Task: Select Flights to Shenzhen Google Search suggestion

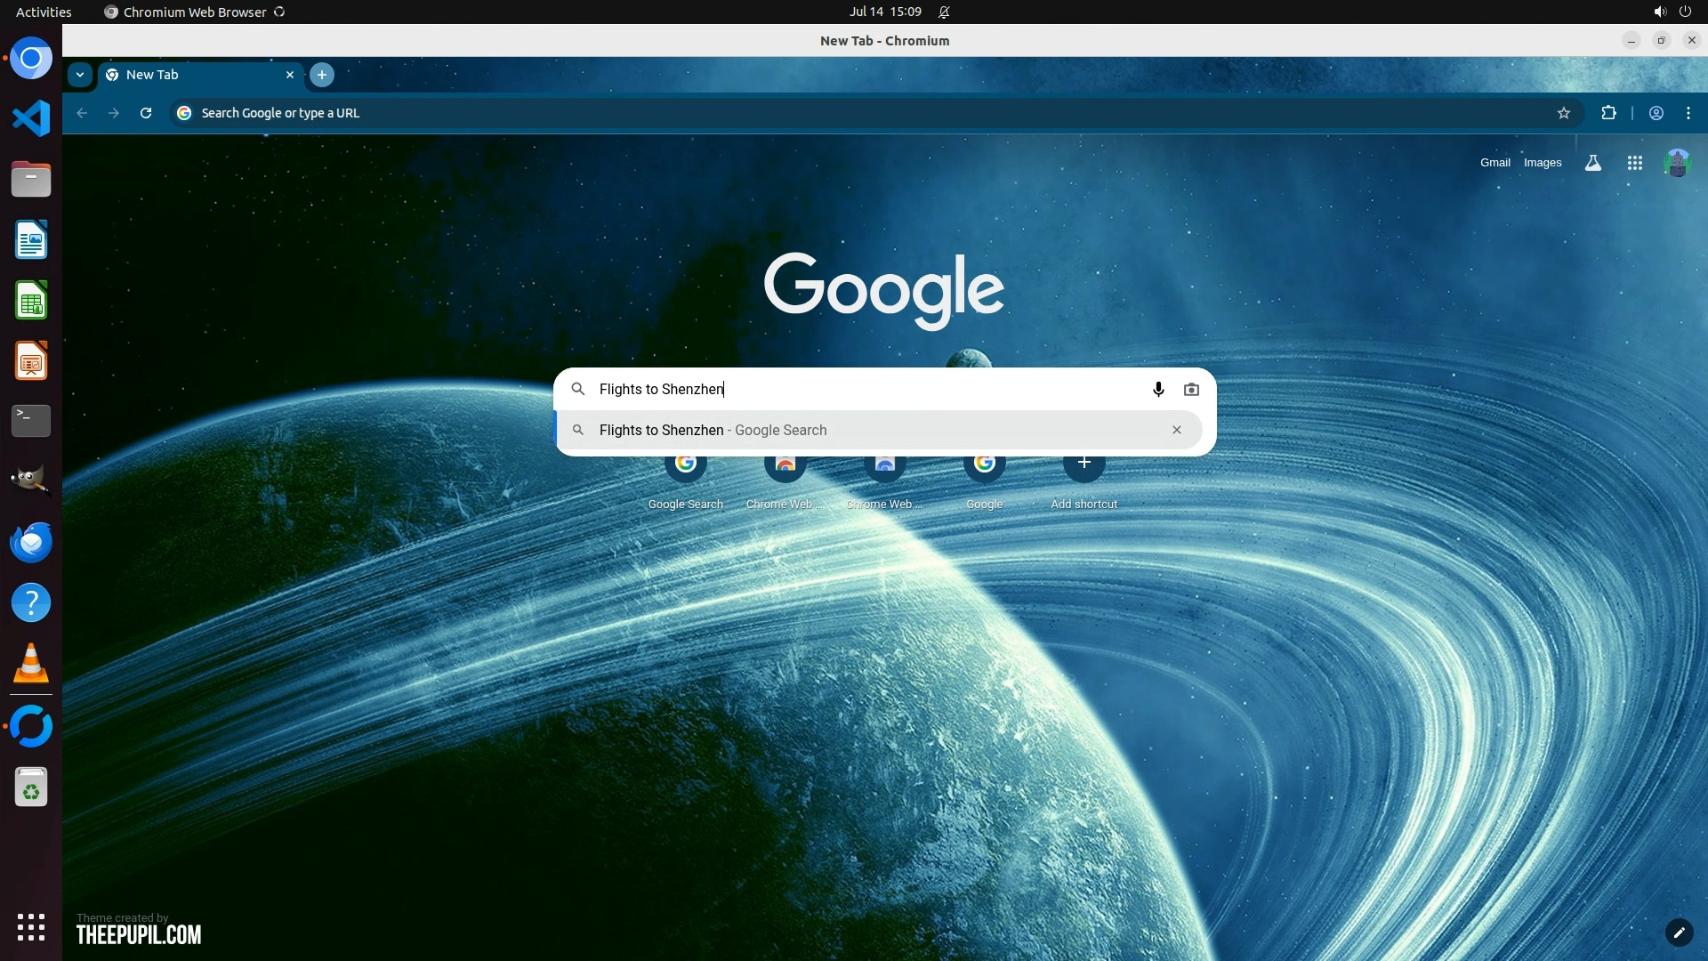Action: 712,430
